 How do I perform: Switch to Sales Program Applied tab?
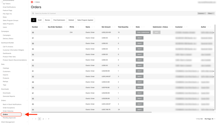(x=85, y=20)
